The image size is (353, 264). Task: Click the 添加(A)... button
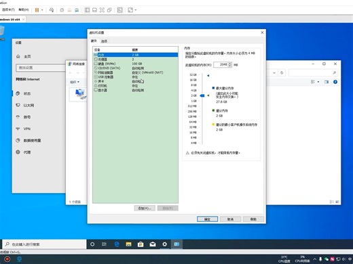(x=145, y=208)
